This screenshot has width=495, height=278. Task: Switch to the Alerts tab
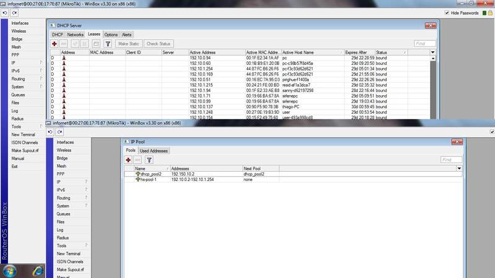tap(127, 35)
